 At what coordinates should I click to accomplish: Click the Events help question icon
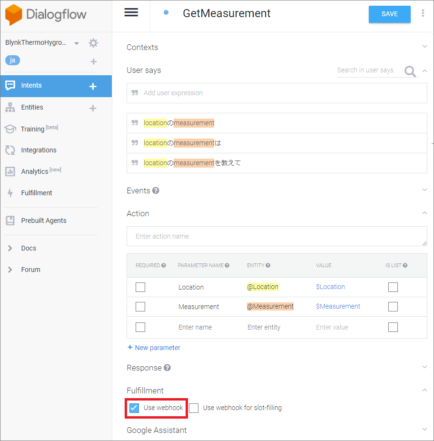[156, 190]
